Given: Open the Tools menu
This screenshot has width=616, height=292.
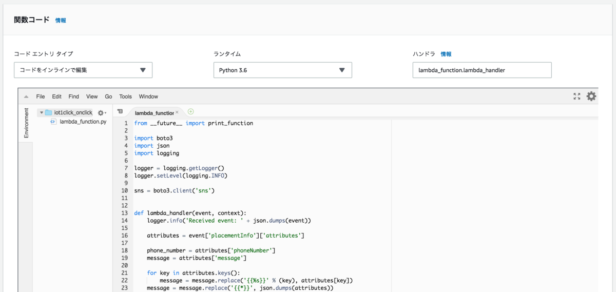Looking at the screenshot, I should point(126,96).
